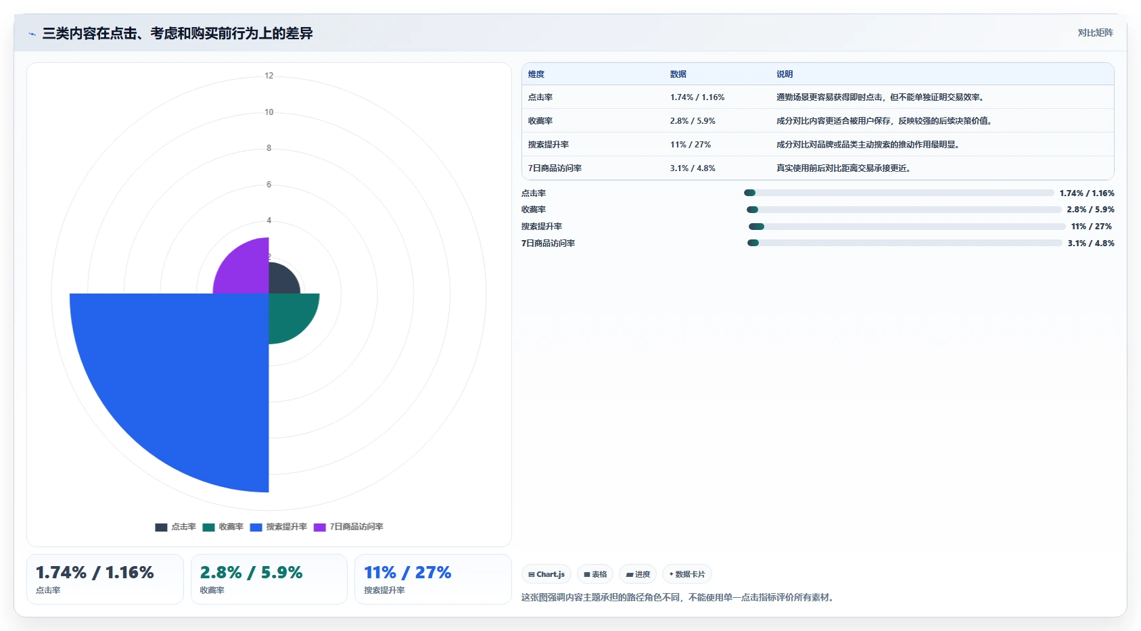Click the 进度 tag chip
This screenshot has height=631, width=1141.
click(x=638, y=574)
